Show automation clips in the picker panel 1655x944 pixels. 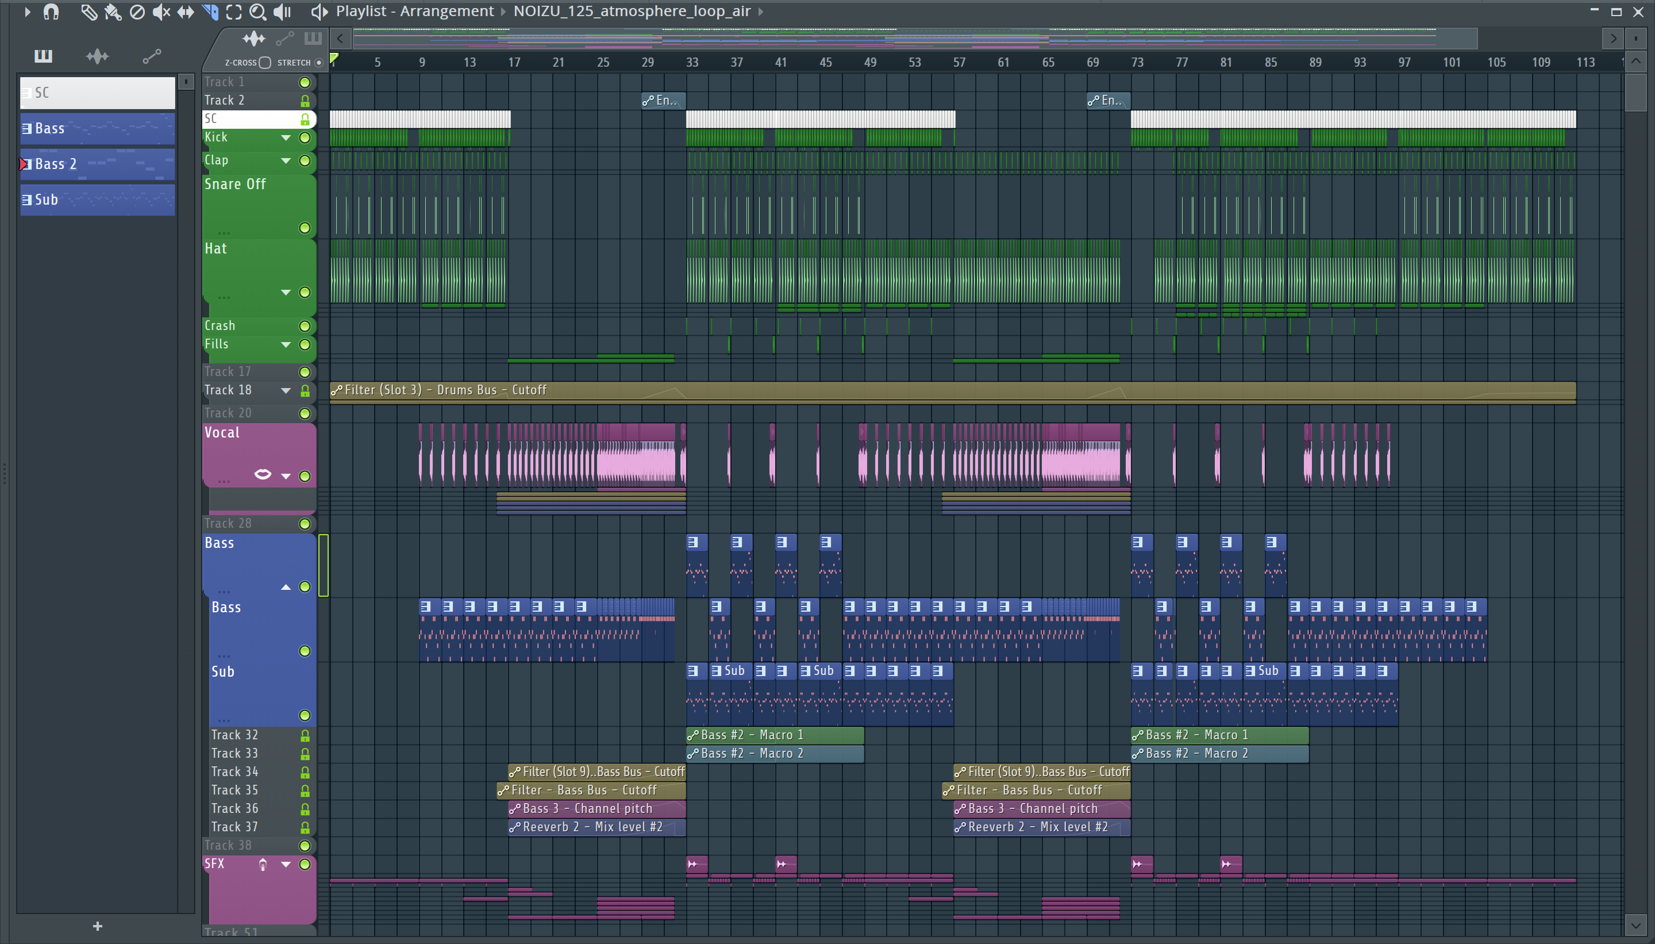(x=152, y=57)
